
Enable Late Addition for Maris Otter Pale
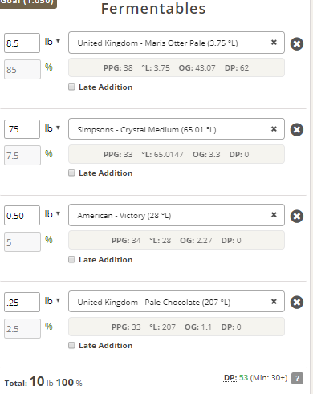(71, 87)
